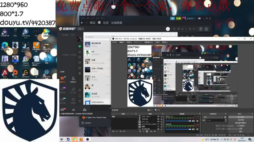Undock the controls panel via header icon

(x=252, y=114)
